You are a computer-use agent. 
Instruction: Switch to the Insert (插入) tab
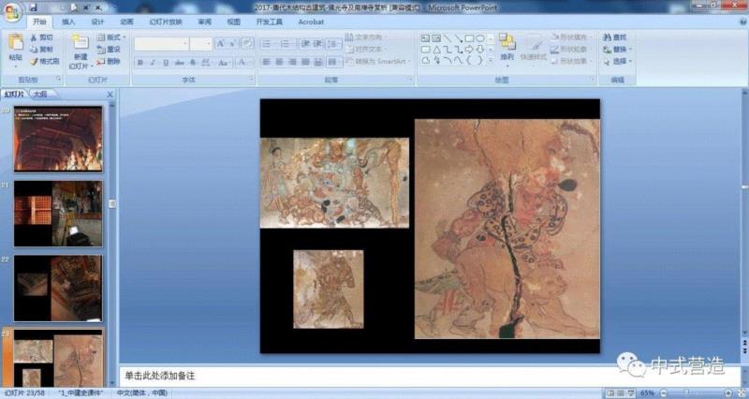pyautogui.click(x=68, y=22)
